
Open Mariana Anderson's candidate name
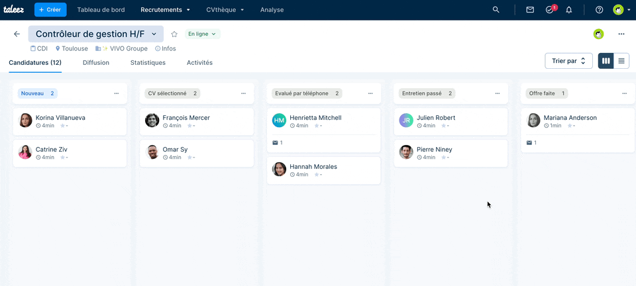click(570, 118)
